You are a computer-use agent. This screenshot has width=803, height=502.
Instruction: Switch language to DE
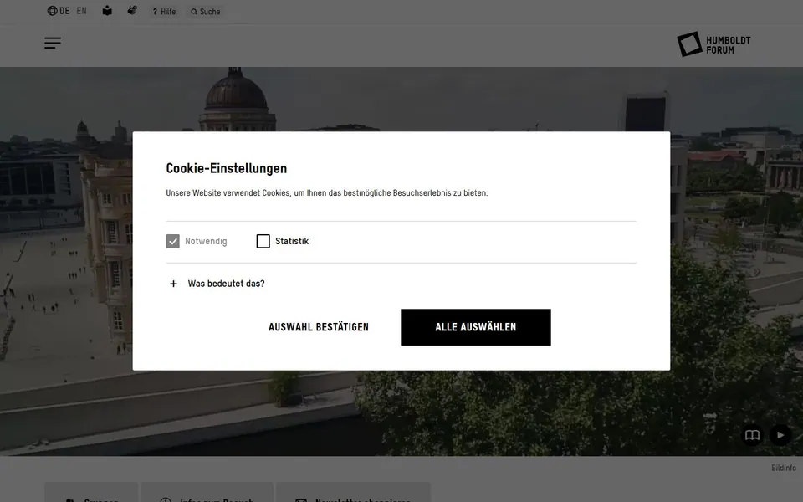(64, 11)
